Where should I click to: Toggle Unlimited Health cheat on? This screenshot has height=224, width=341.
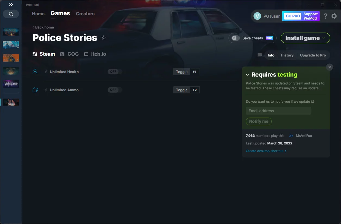pos(115,72)
